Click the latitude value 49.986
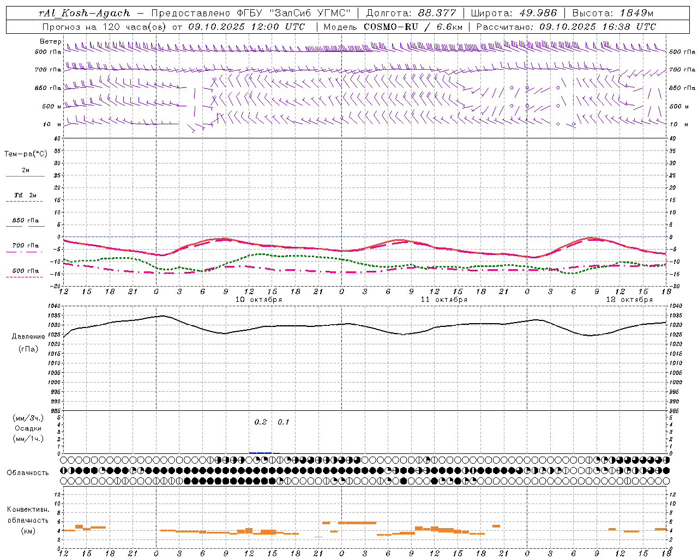 click(537, 13)
